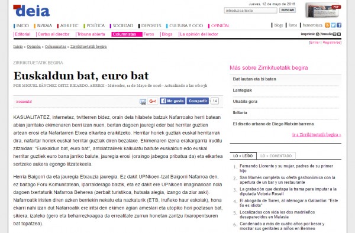Go to Tribuna abierta submenu

pos(91,34)
